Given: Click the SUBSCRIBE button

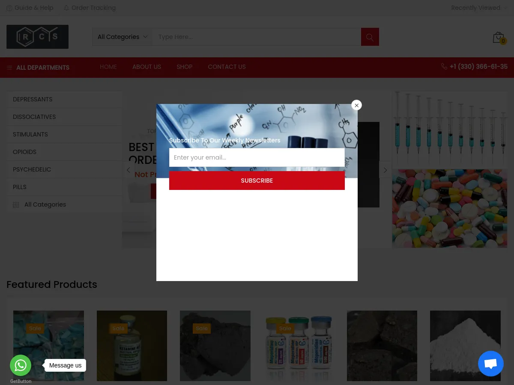Looking at the screenshot, I should (257, 181).
